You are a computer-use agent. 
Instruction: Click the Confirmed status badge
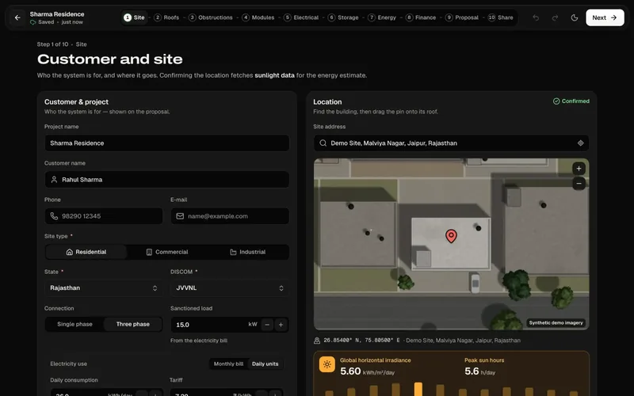point(571,101)
